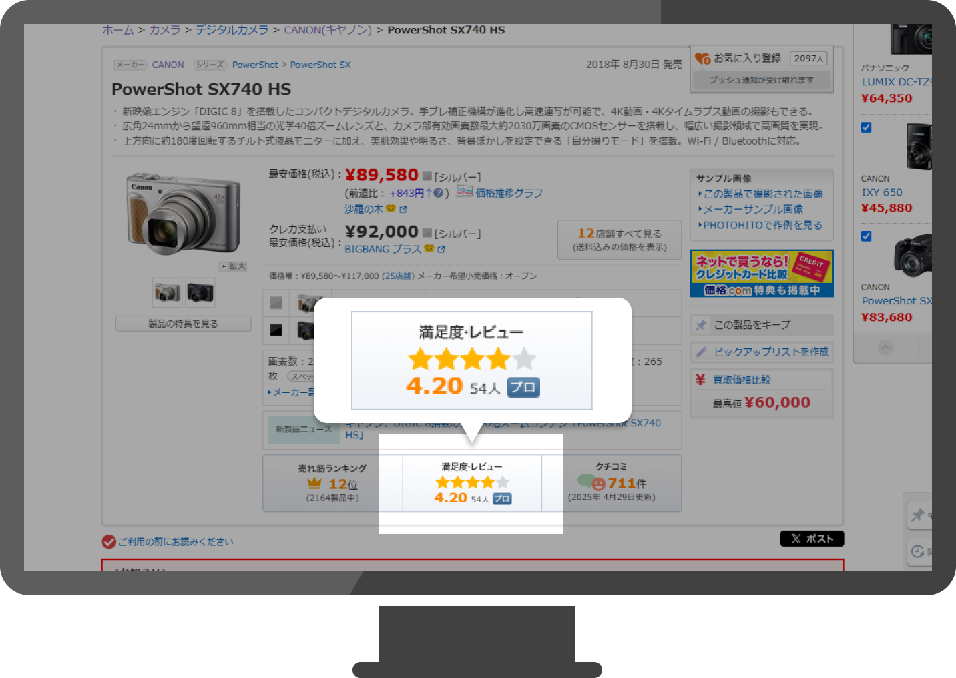The height and width of the screenshot is (678, 956).
Task: Click the お気に入り登録 button
Action: click(762, 69)
